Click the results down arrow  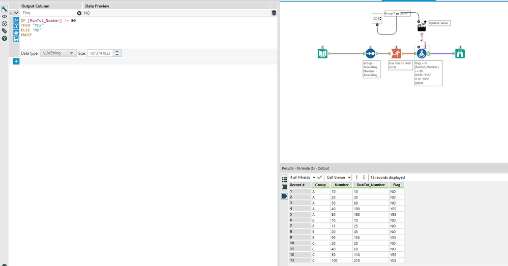pyautogui.click(x=364, y=177)
